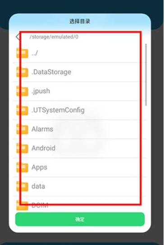
Task: Click the .UTSystemConfig folder icon
Action: click(22, 110)
